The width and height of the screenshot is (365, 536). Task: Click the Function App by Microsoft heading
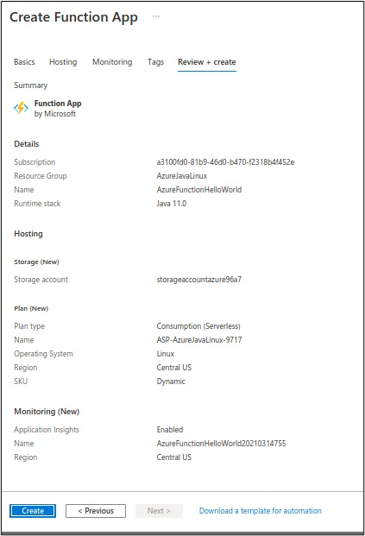58,109
